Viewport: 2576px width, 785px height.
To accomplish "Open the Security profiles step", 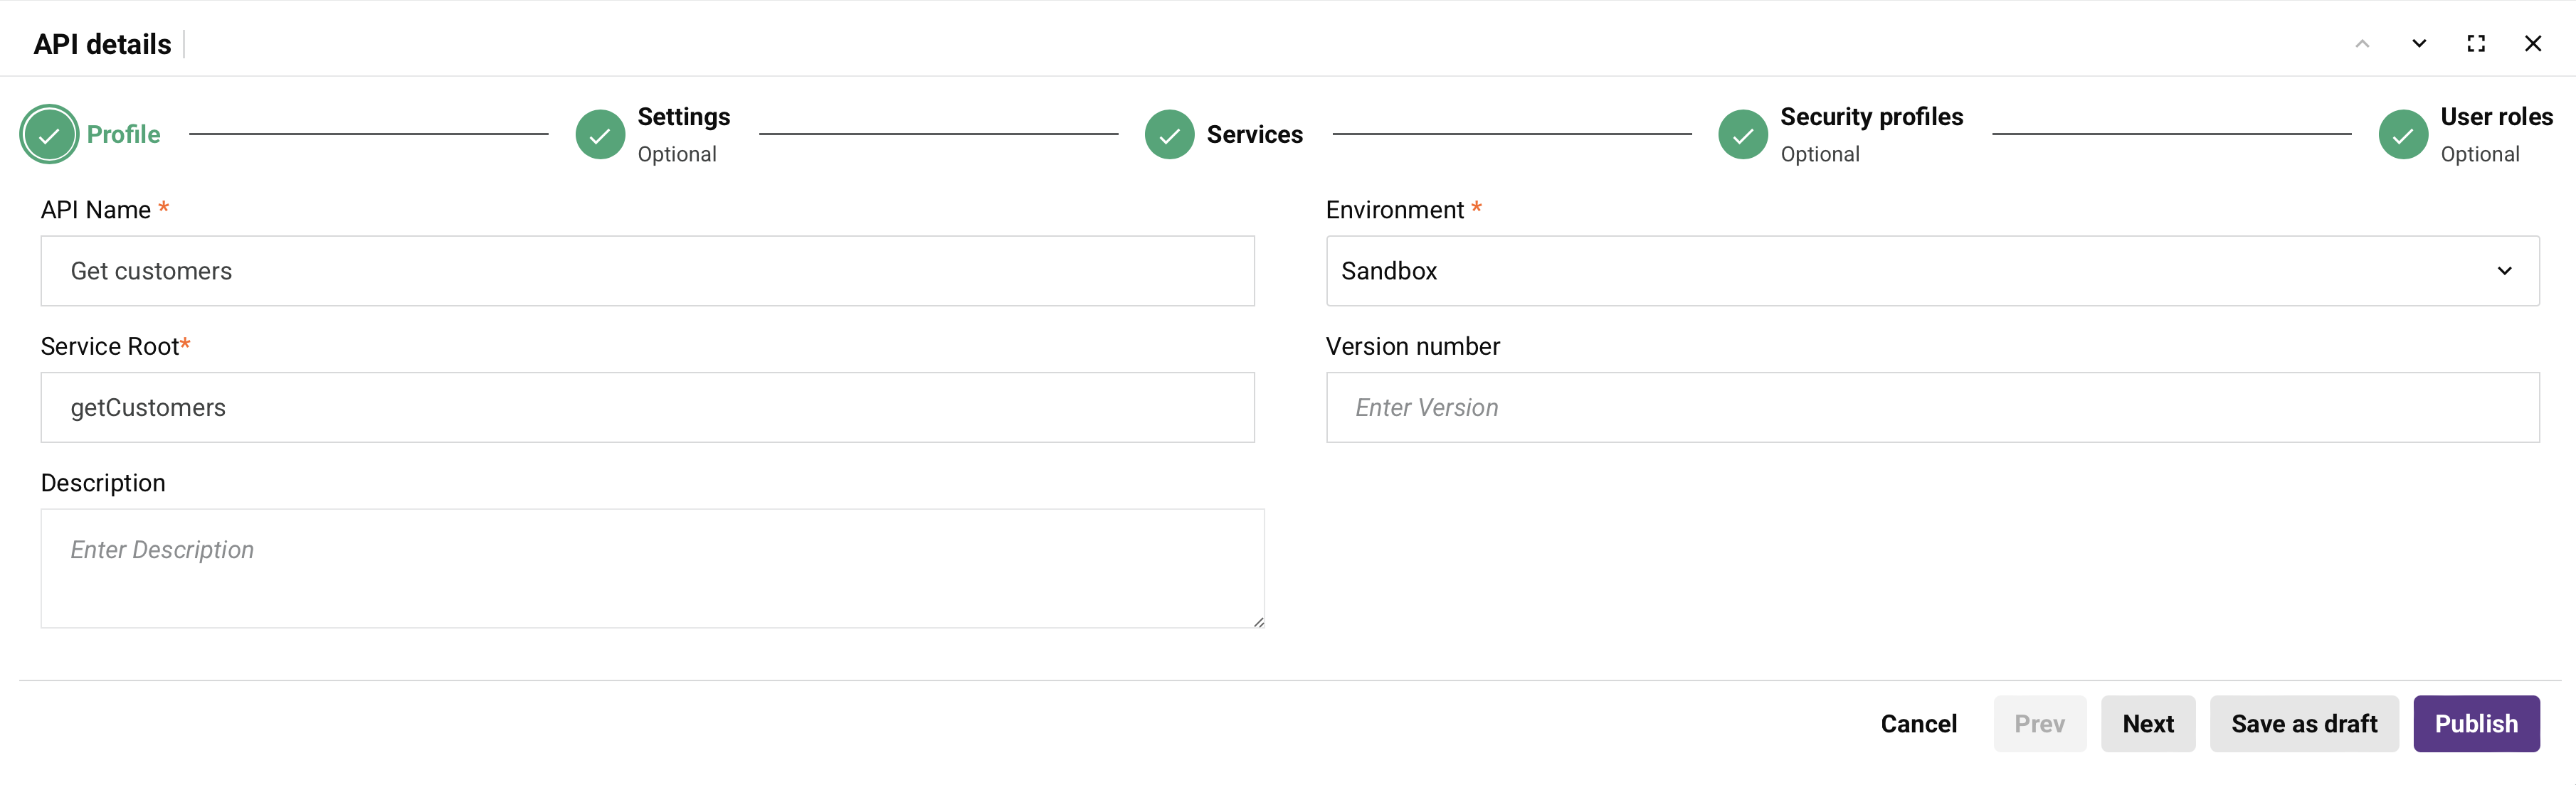I will 1871,118.
